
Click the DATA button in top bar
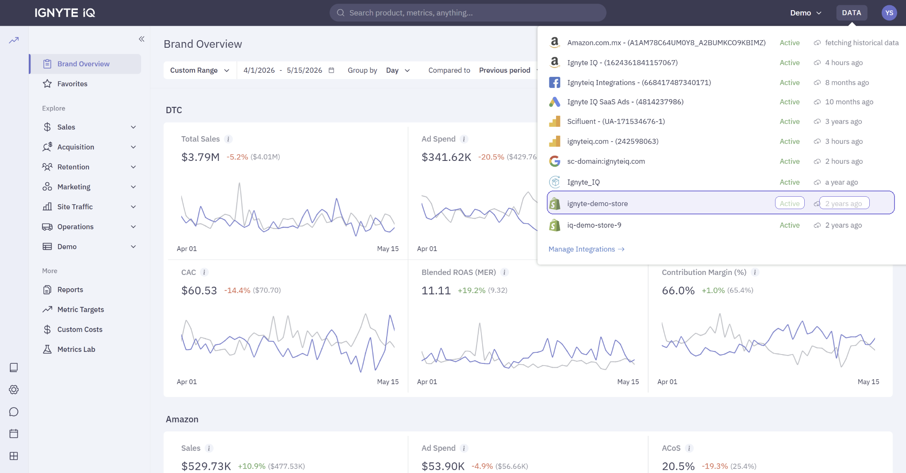(x=852, y=13)
